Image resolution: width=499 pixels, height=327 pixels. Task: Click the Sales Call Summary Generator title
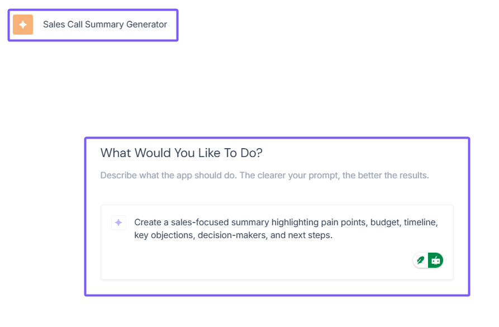coord(104,25)
